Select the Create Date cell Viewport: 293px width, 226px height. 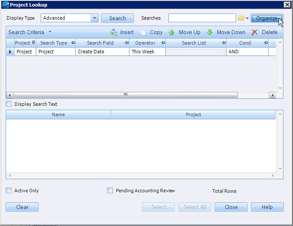[x=102, y=52]
